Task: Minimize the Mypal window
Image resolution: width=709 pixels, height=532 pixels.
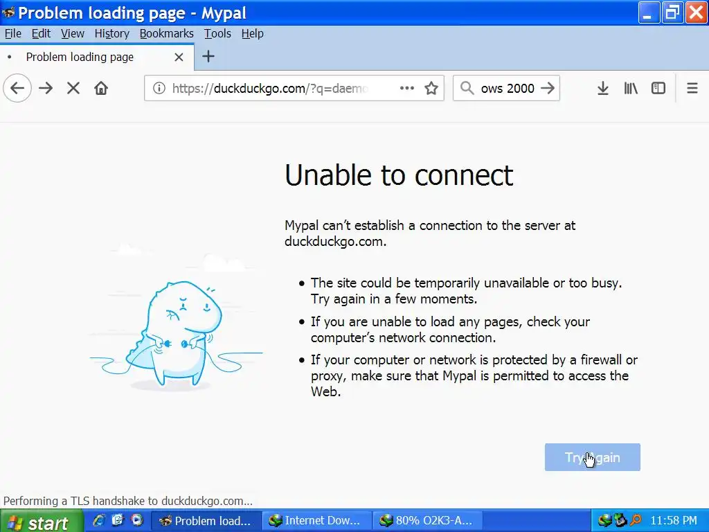Action: 648,12
